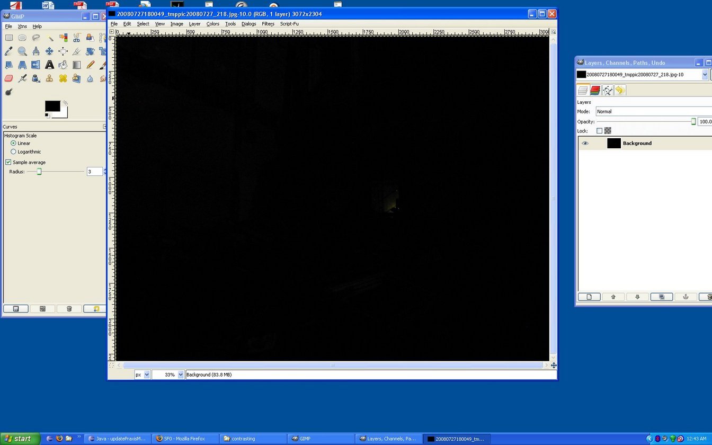Select the Text tool
The width and height of the screenshot is (712, 445).
[49, 65]
